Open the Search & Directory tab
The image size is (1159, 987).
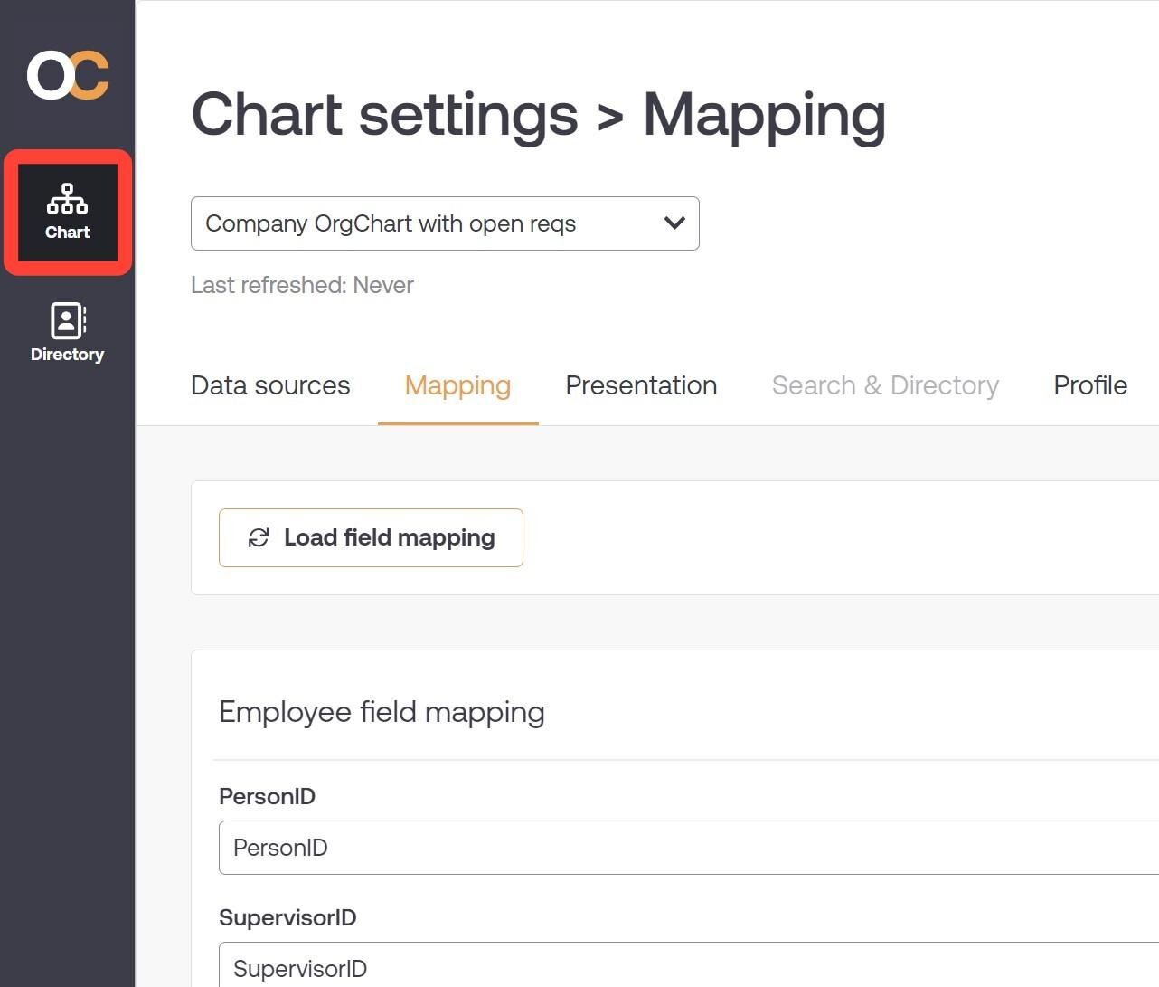[x=885, y=385]
